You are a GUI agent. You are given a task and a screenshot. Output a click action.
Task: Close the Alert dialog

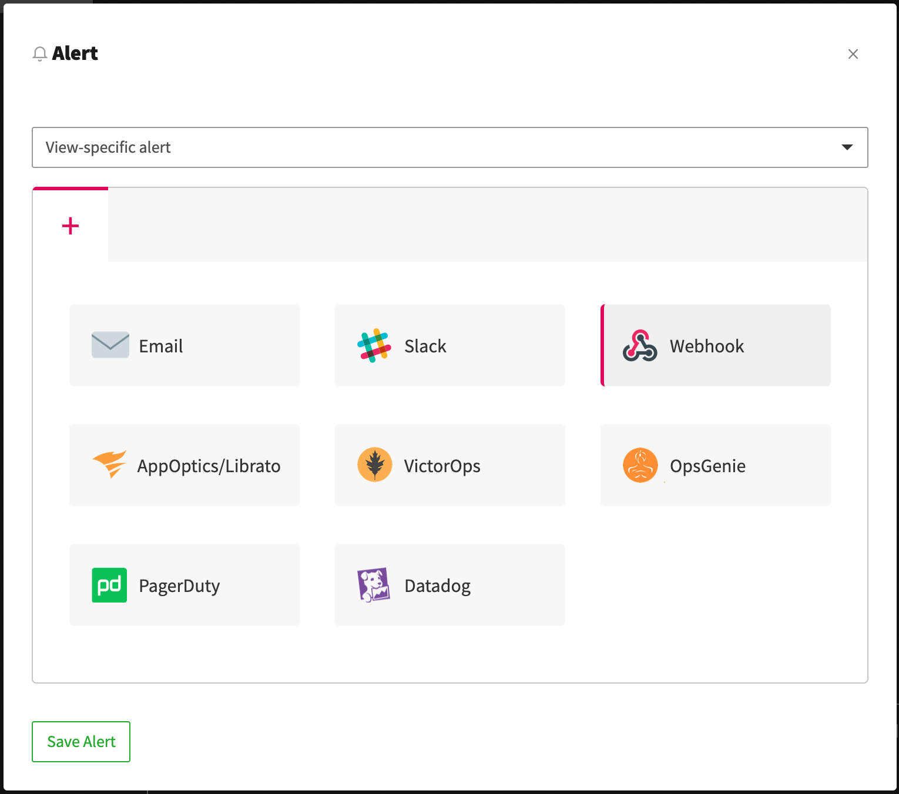[853, 54]
